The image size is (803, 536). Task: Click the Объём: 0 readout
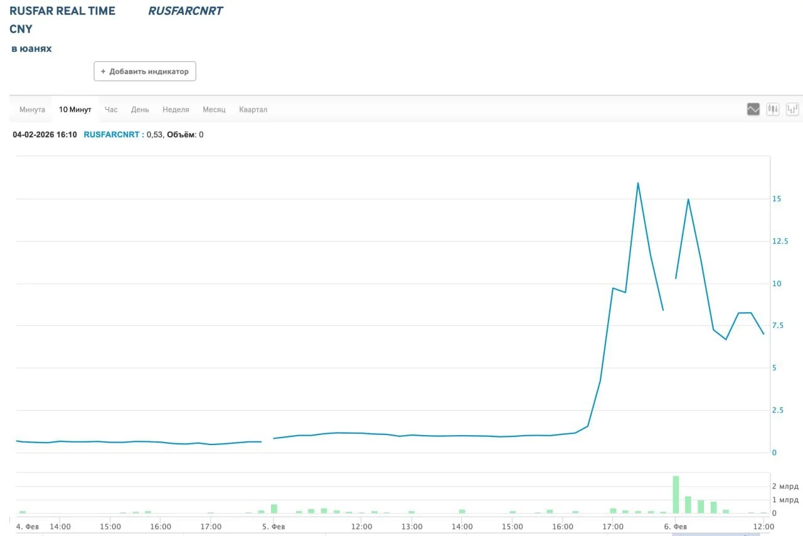click(x=185, y=135)
